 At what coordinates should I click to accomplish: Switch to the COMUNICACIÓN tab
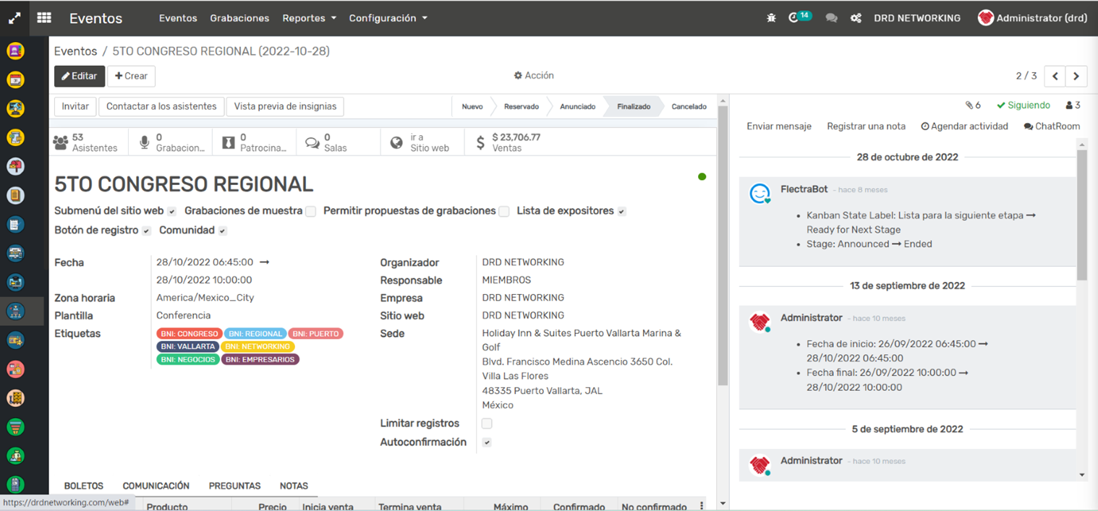[156, 486]
